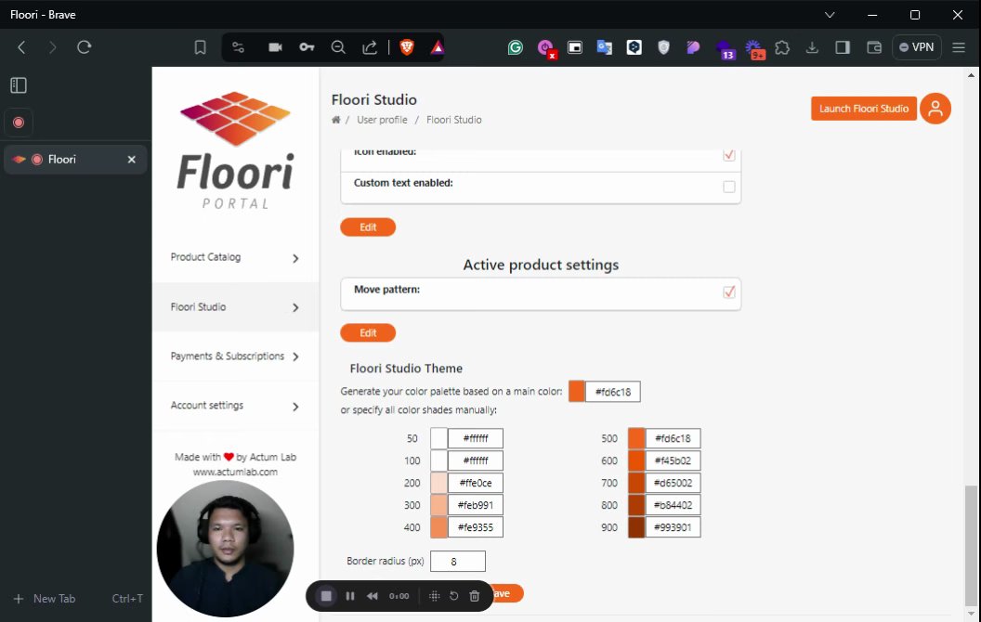
Task: Click the shade 600 hex field #f45b02
Action: tap(674, 460)
